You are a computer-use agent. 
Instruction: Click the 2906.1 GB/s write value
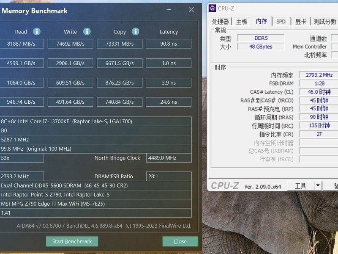(x=71, y=63)
